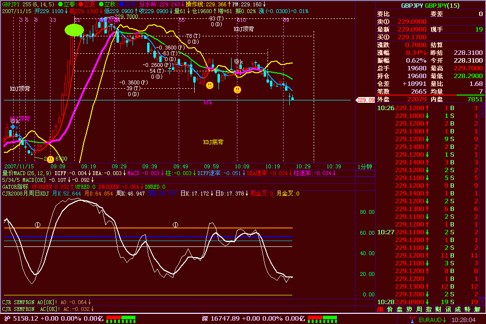Viewport: 486px width, 324px height.
Task: Click the 立冬 blue legend dot
Action: tap(122, 4)
